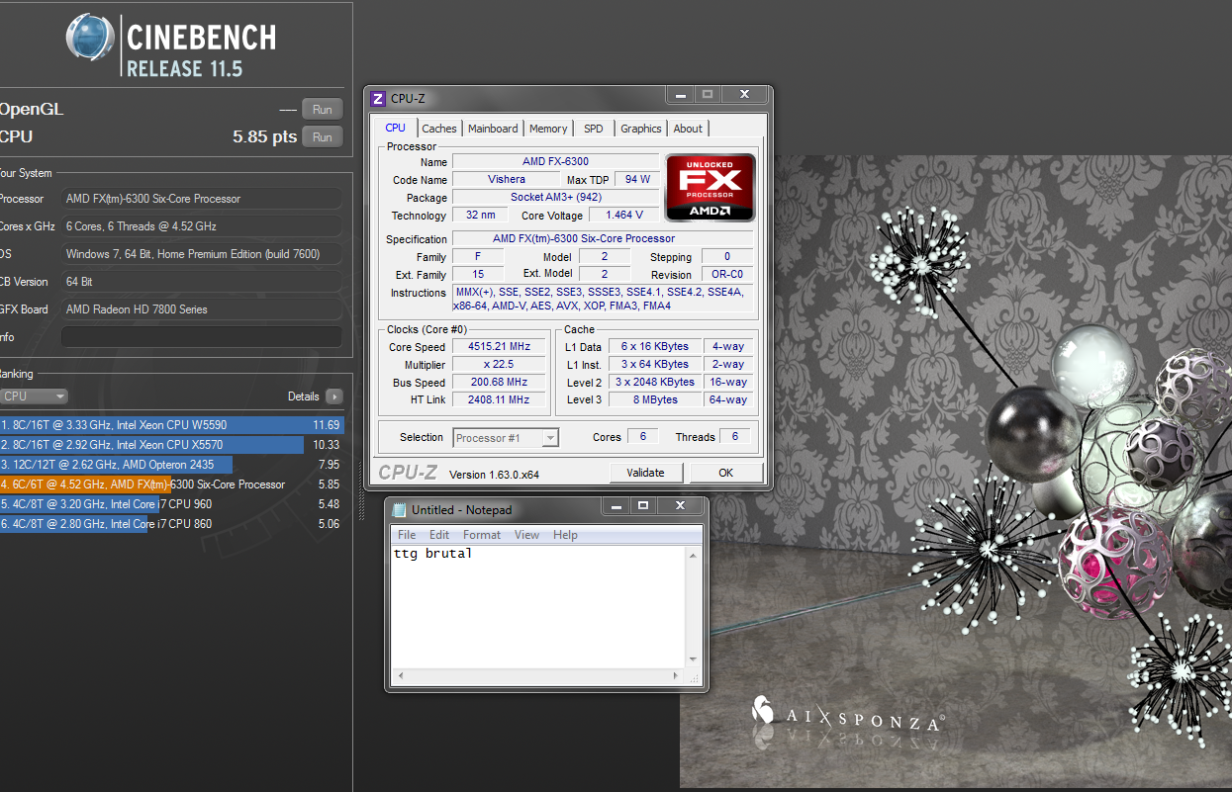Click the Info field in Cinebench
Screen dimensions: 1232x792
(202, 337)
